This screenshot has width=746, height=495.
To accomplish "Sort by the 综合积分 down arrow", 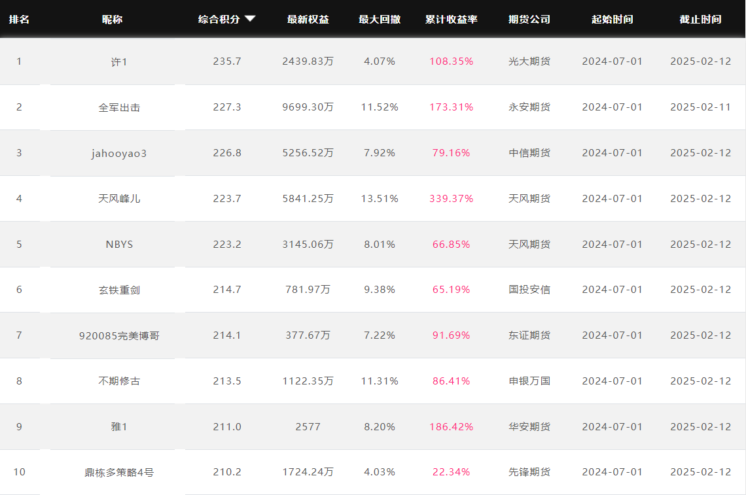I will pos(250,19).
